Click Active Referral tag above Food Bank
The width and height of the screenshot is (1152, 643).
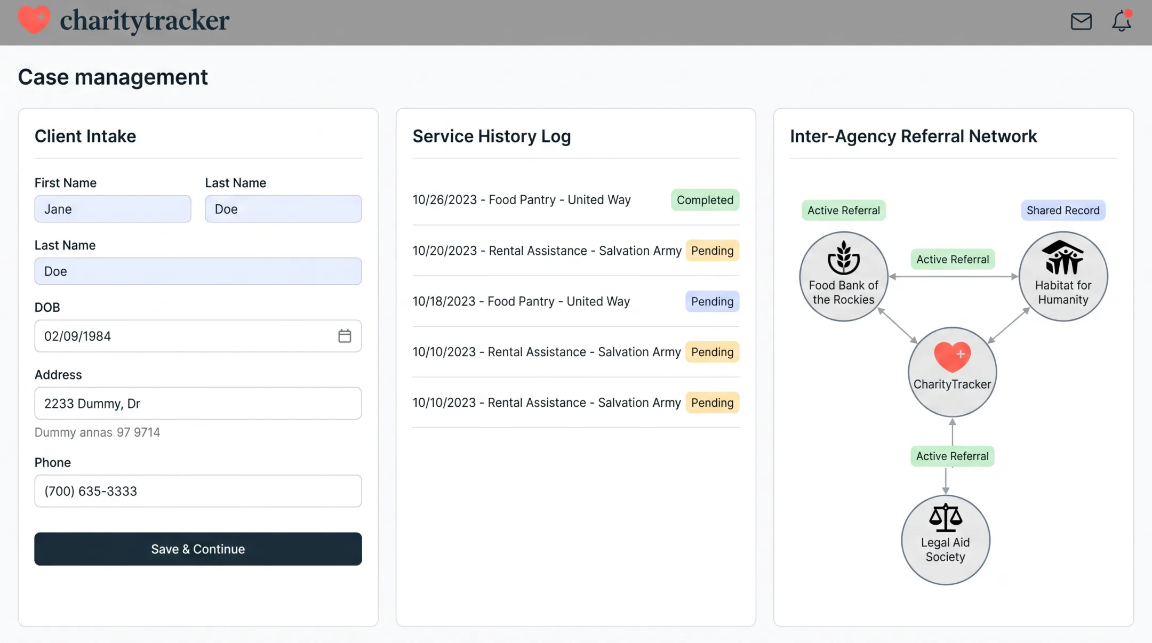[844, 210]
